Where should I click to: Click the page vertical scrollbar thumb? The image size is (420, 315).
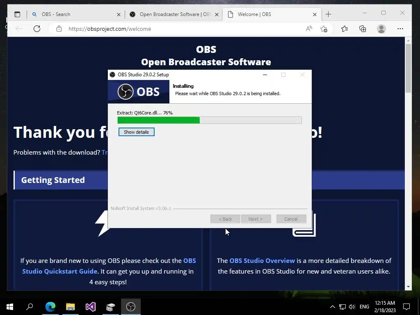(408, 68)
